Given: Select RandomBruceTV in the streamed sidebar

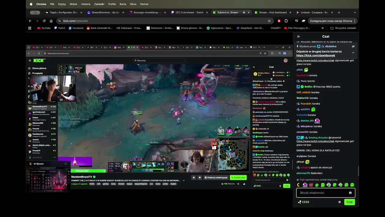Looking at the screenshot, I should [x=42, y=107].
